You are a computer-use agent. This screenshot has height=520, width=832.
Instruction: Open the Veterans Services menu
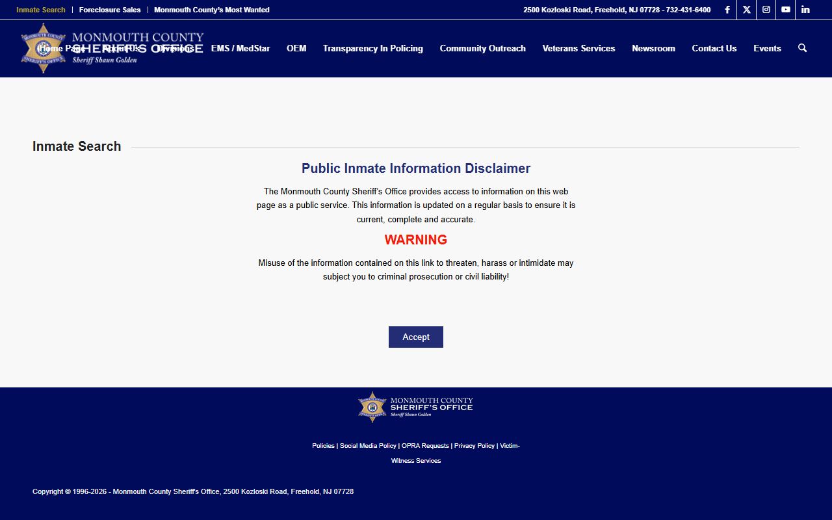(578, 48)
